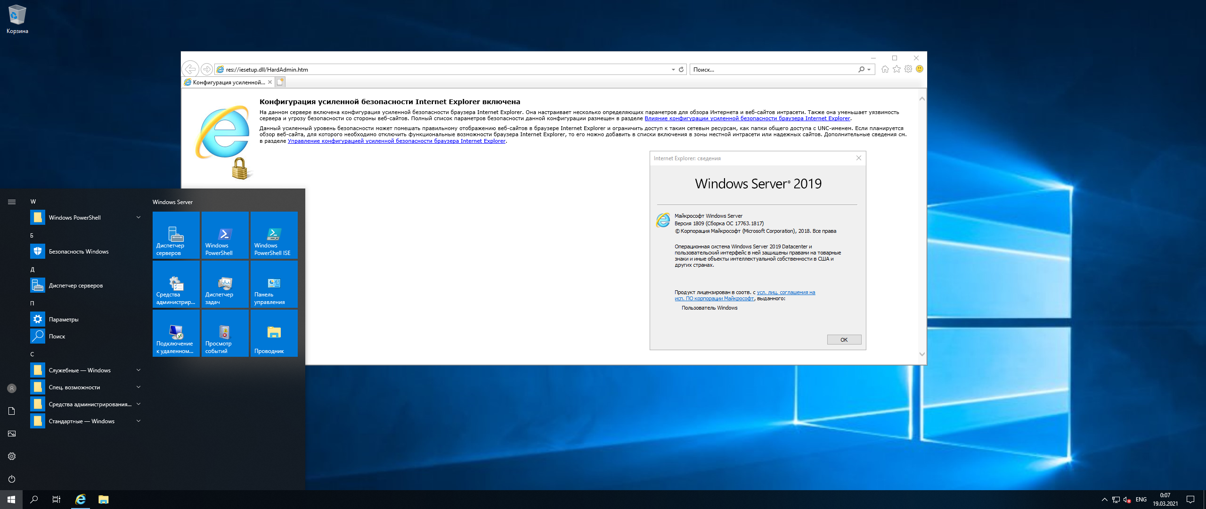Click the refresh icon in address bar
Screen dimensions: 1206x509
point(681,69)
